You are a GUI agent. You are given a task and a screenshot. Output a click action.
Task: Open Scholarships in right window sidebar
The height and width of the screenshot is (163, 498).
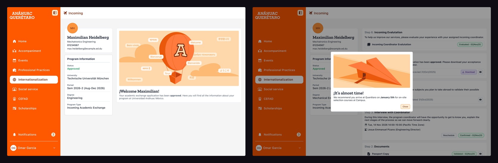pos(279,108)
